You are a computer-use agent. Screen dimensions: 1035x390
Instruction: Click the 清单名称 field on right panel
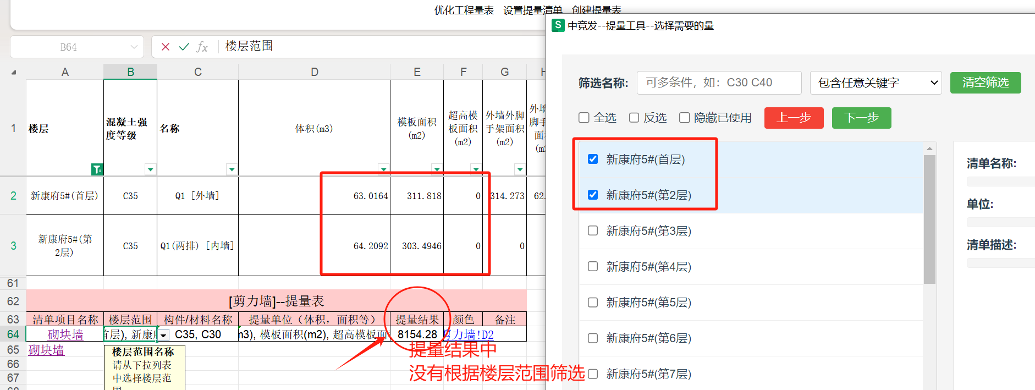click(1001, 182)
